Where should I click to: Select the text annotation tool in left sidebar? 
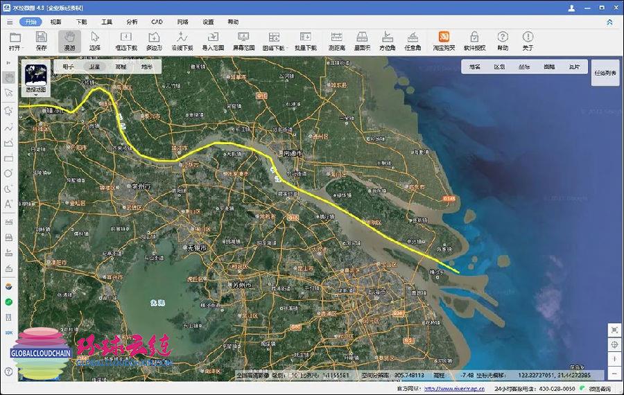8,204
